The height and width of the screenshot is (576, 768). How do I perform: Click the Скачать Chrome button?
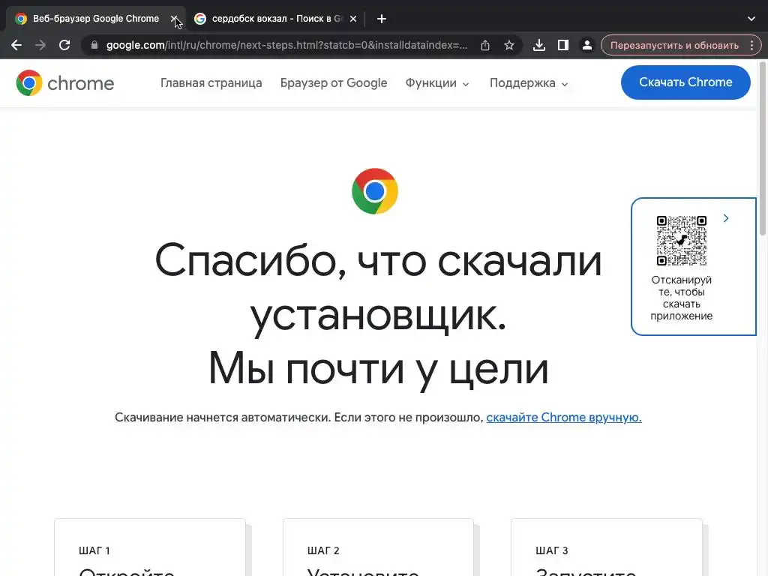(x=685, y=82)
